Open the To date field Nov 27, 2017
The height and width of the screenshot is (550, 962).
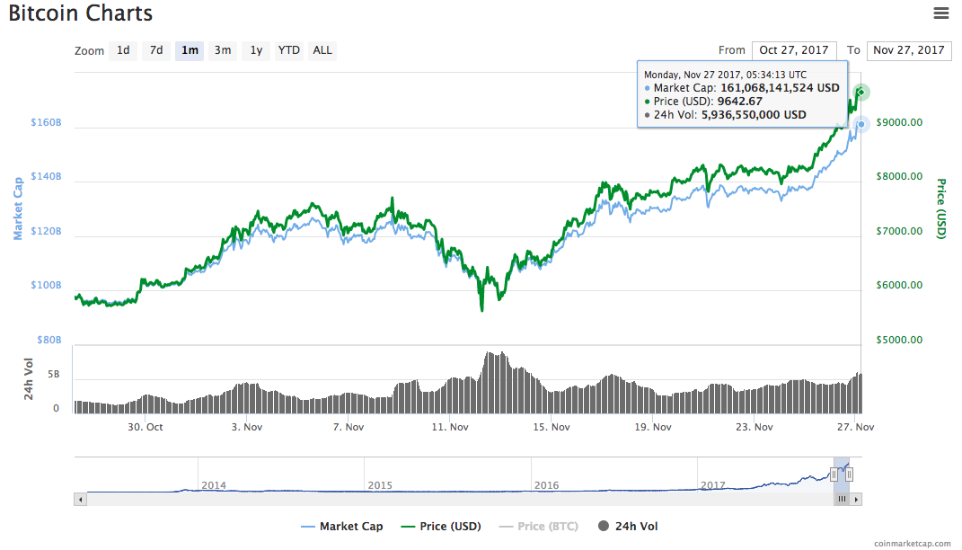click(909, 50)
